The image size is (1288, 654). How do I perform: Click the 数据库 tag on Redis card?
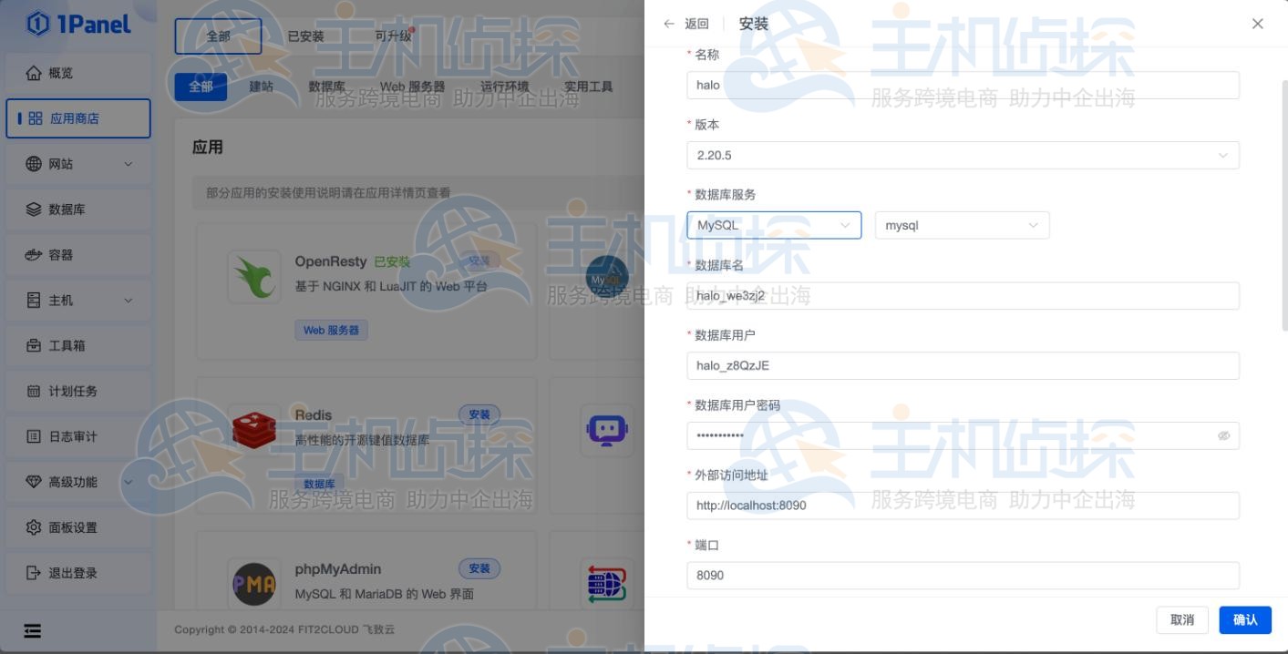[319, 484]
